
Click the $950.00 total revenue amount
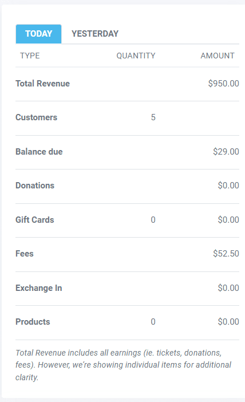pyautogui.click(x=223, y=84)
